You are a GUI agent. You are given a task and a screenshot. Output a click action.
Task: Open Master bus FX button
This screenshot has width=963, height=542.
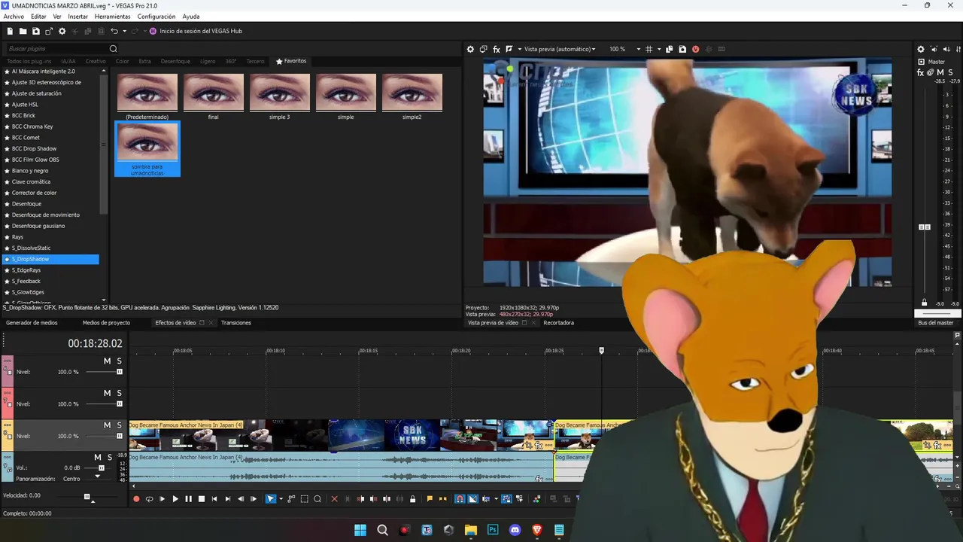click(921, 72)
